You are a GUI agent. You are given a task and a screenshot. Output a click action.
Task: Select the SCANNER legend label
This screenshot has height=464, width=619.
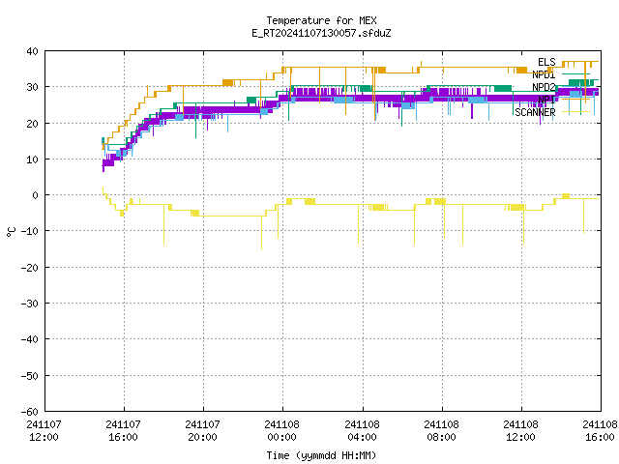pos(535,112)
